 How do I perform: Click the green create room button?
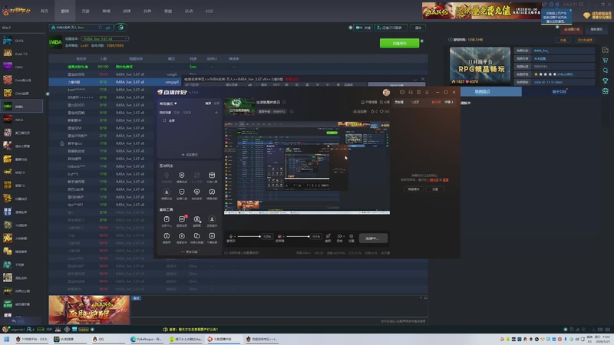click(x=399, y=44)
